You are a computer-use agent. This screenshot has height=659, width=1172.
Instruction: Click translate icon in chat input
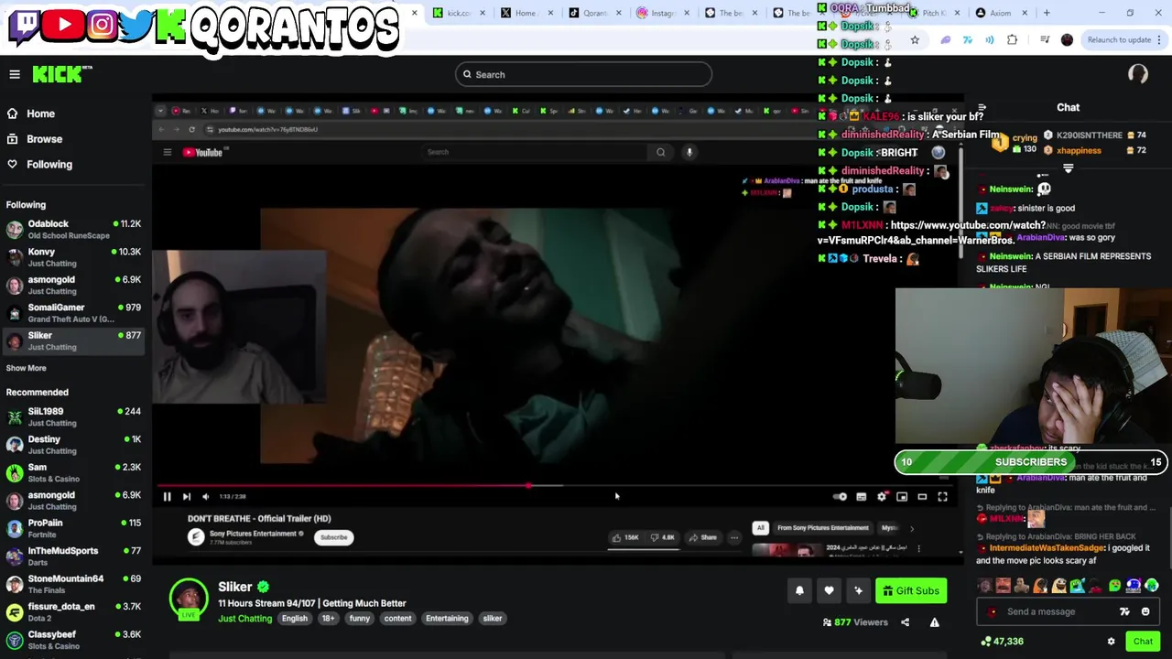pos(1124,611)
